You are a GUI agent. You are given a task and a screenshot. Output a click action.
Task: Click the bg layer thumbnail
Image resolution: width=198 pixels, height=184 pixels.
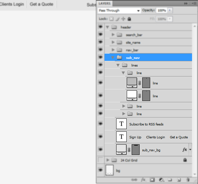pos(110,170)
